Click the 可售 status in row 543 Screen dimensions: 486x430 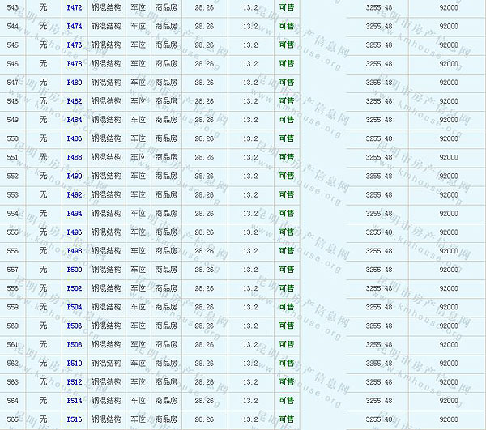286,7
